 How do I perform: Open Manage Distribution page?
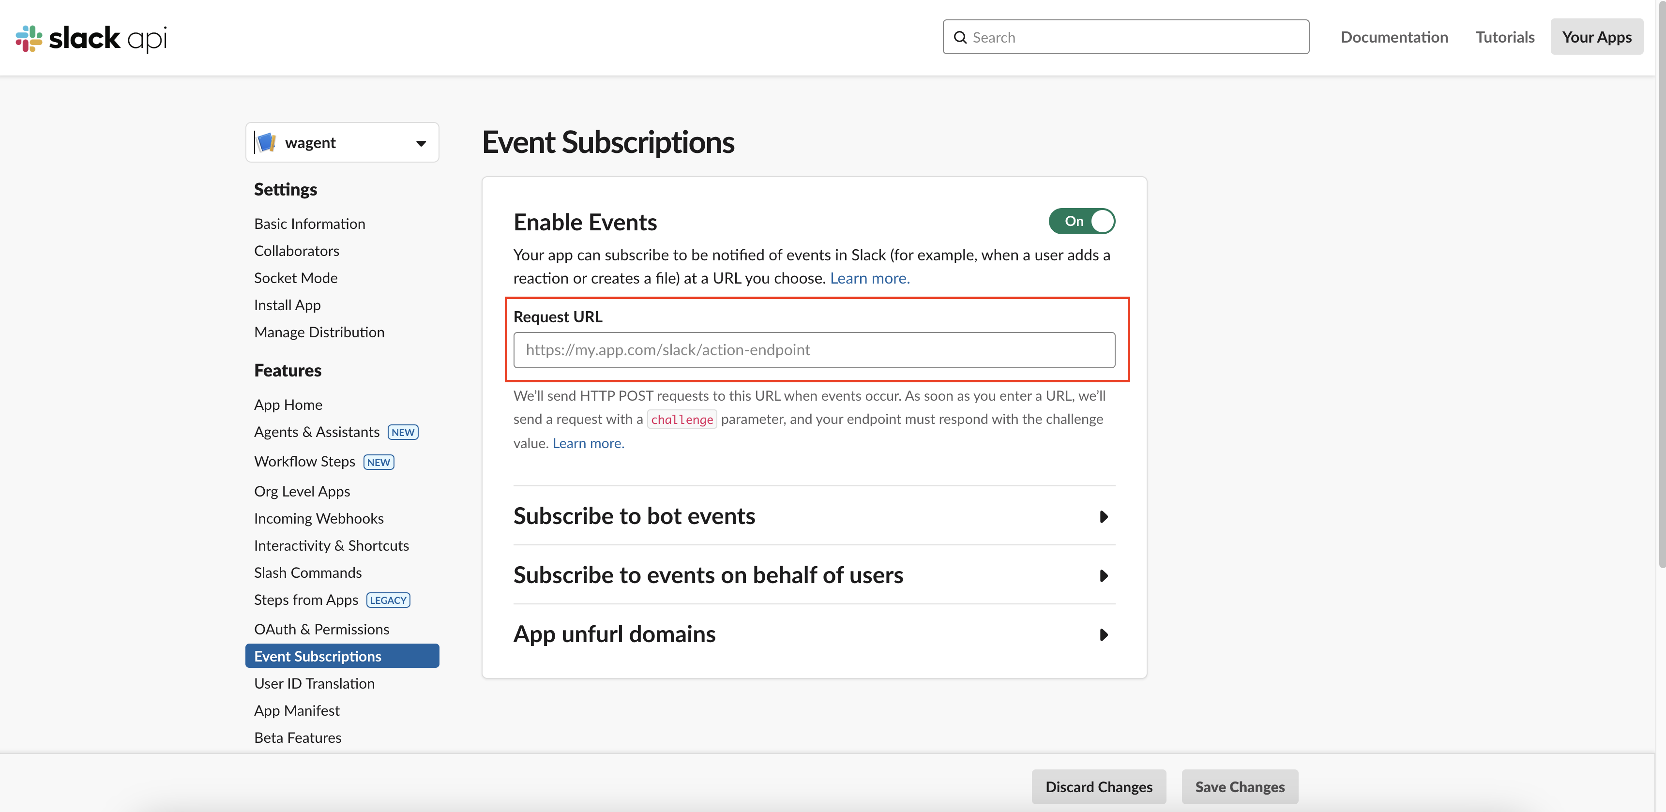tap(319, 332)
